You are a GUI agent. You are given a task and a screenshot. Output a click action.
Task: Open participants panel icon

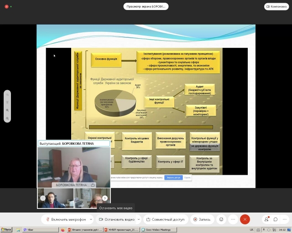(x=266, y=219)
